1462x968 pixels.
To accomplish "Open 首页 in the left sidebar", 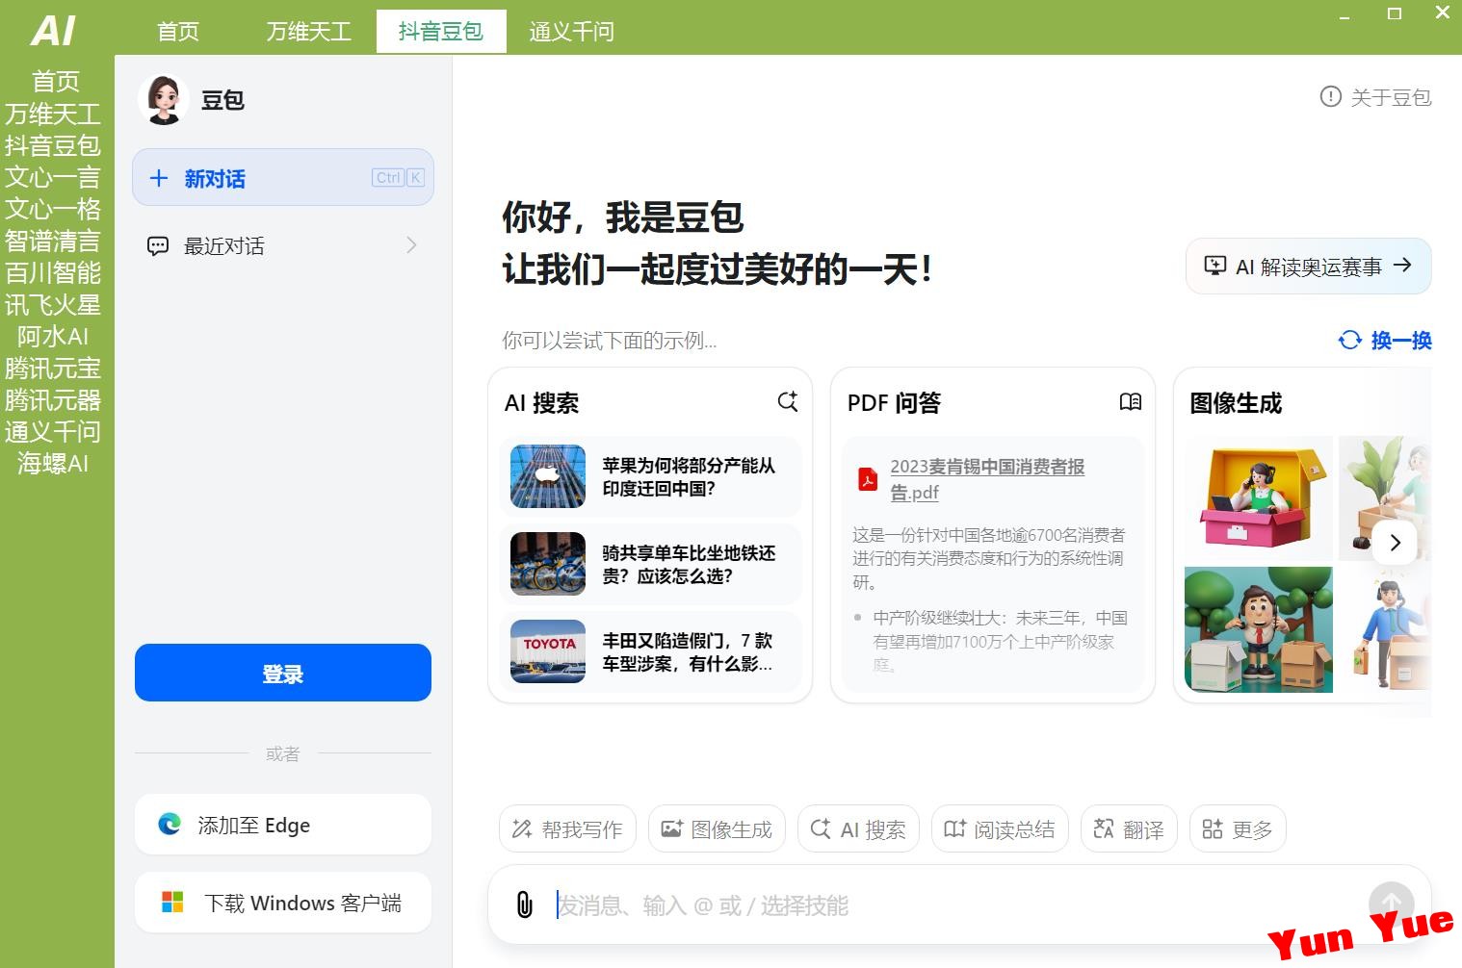I will pyautogui.click(x=55, y=81).
